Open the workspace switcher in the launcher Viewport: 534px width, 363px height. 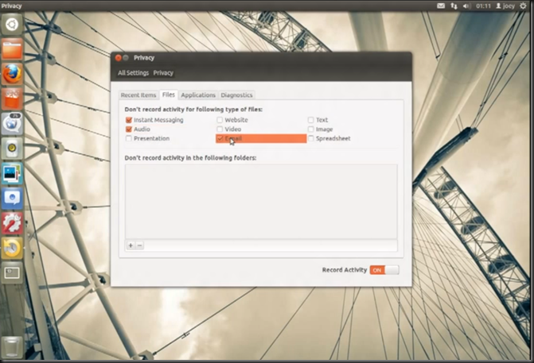[12, 272]
